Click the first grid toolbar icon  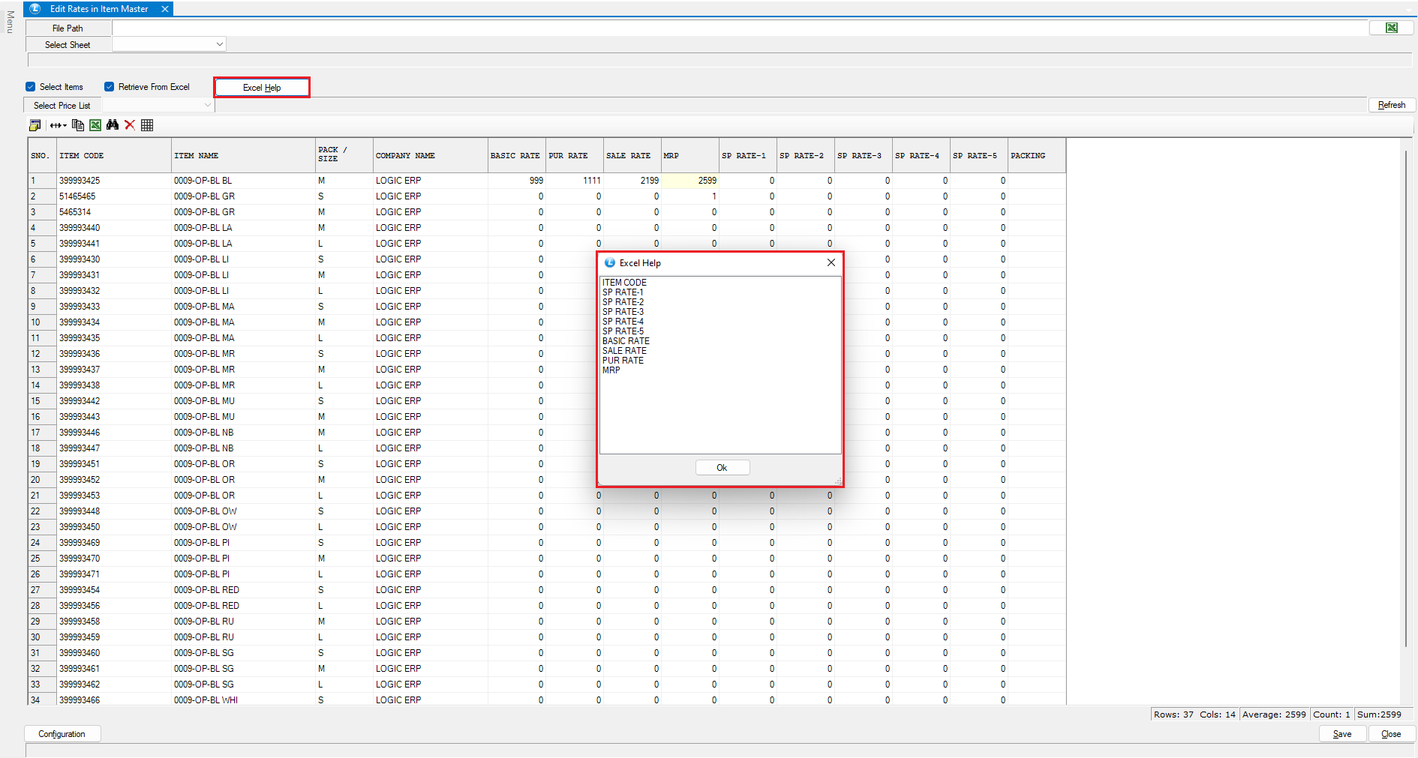coord(35,125)
